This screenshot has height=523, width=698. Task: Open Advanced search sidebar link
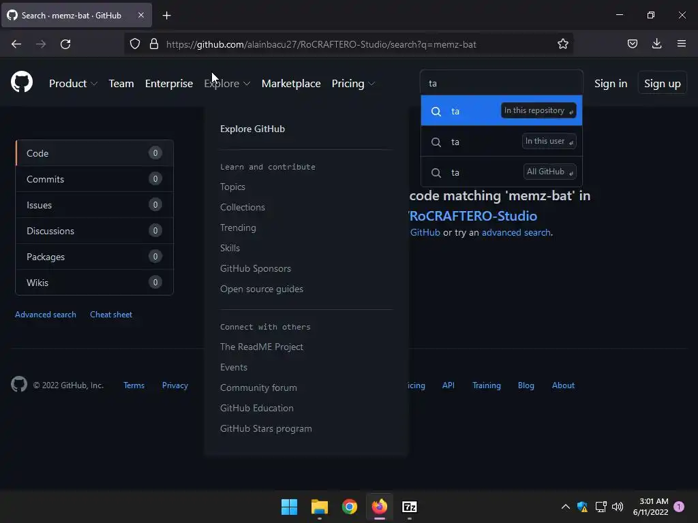click(46, 315)
